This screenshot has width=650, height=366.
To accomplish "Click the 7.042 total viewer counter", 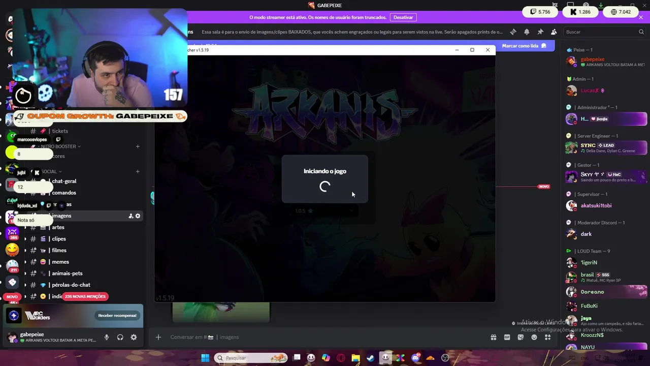I will coord(621,12).
